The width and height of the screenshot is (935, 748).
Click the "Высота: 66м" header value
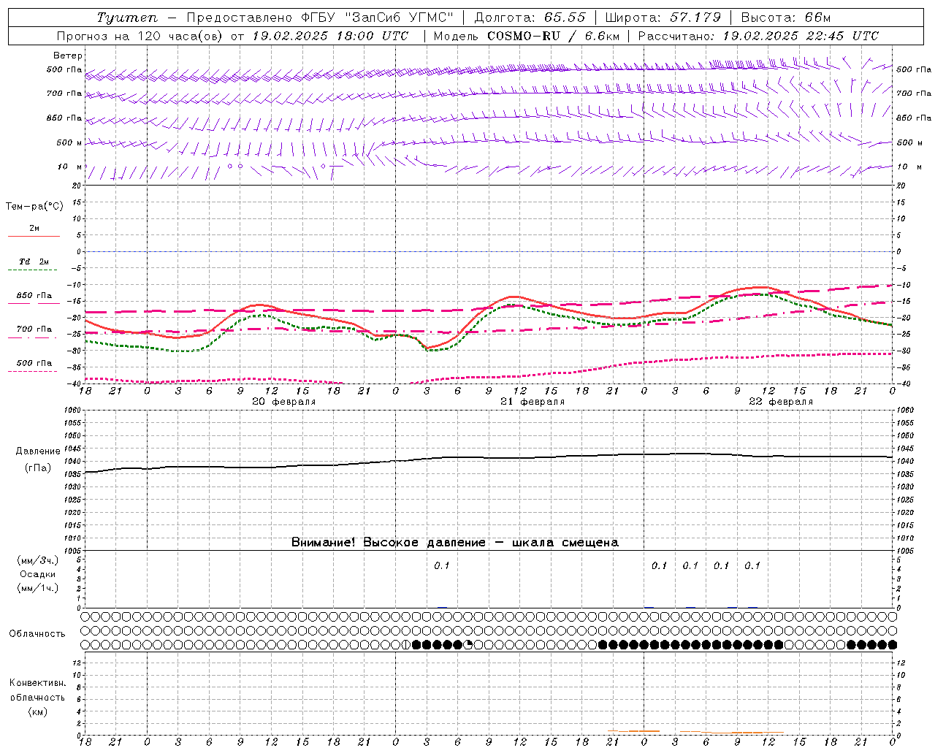786,18
